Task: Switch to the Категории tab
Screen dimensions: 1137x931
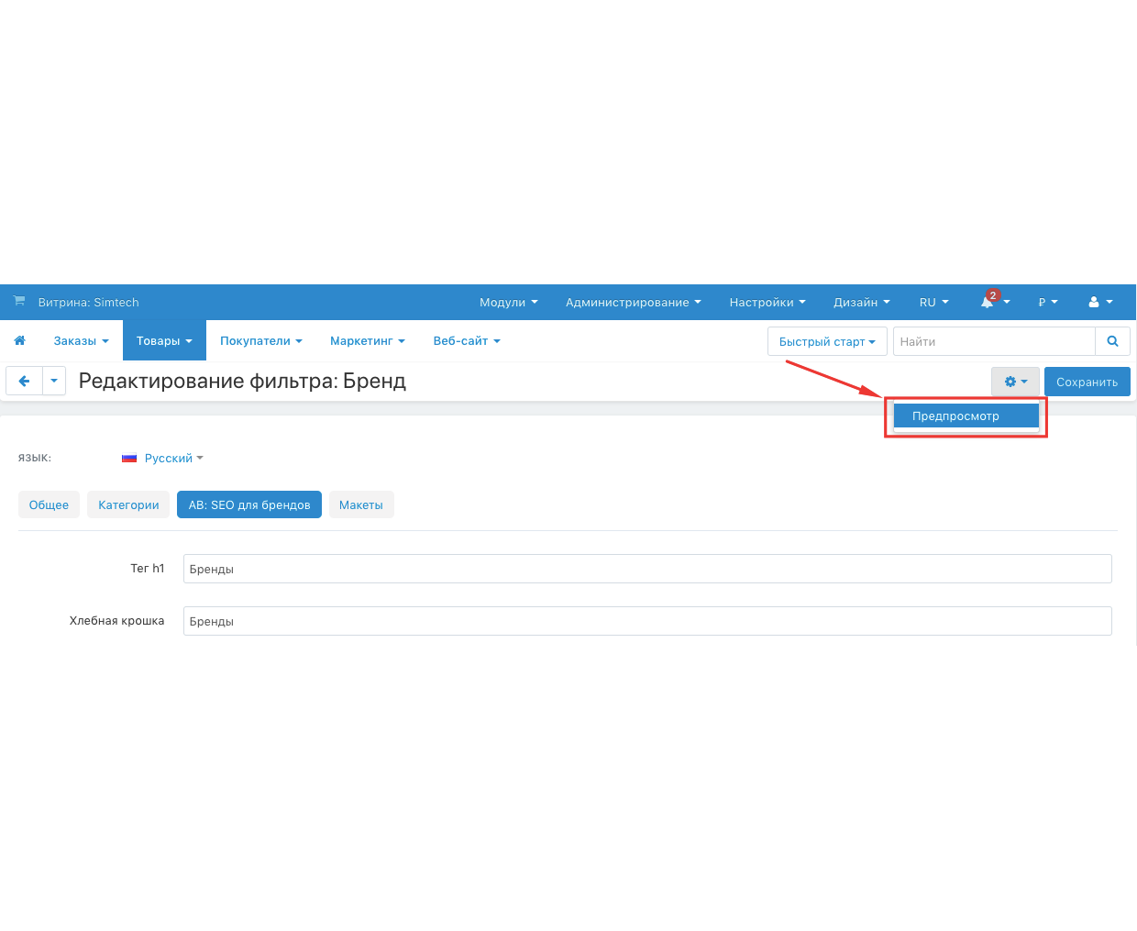Action: (x=128, y=504)
